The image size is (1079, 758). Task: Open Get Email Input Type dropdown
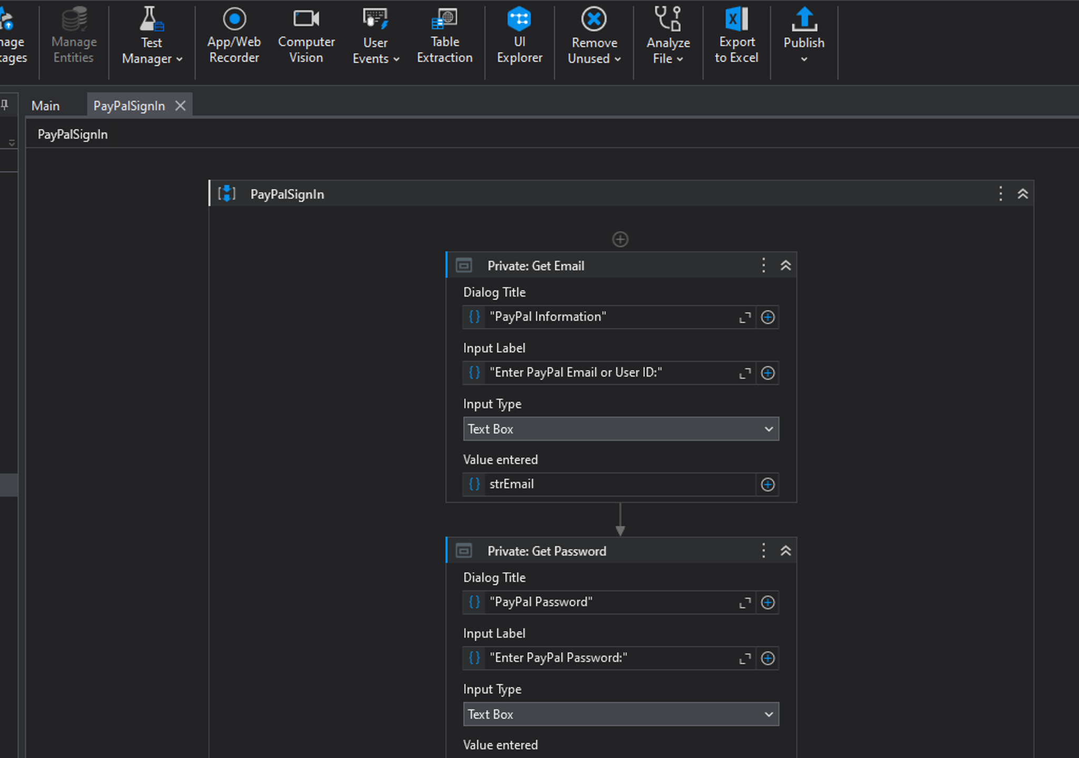621,429
